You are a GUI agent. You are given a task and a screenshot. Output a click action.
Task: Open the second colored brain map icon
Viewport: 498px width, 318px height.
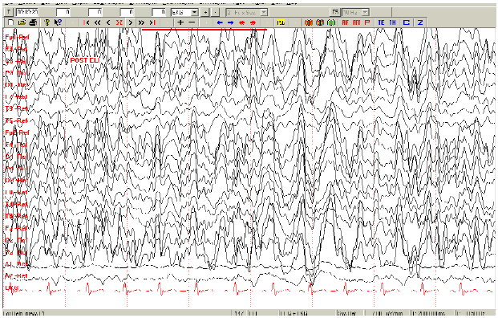[320, 22]
